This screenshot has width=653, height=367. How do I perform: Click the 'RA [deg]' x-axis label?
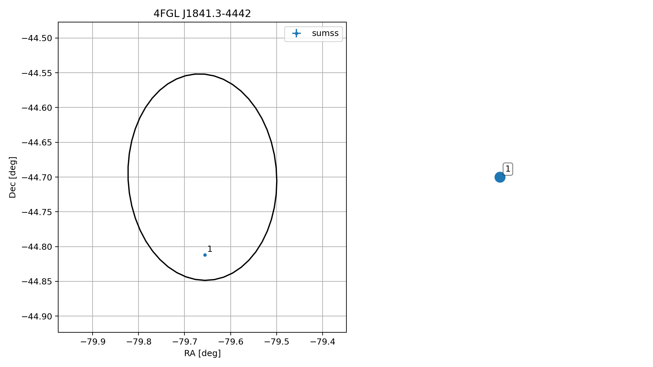202,353
